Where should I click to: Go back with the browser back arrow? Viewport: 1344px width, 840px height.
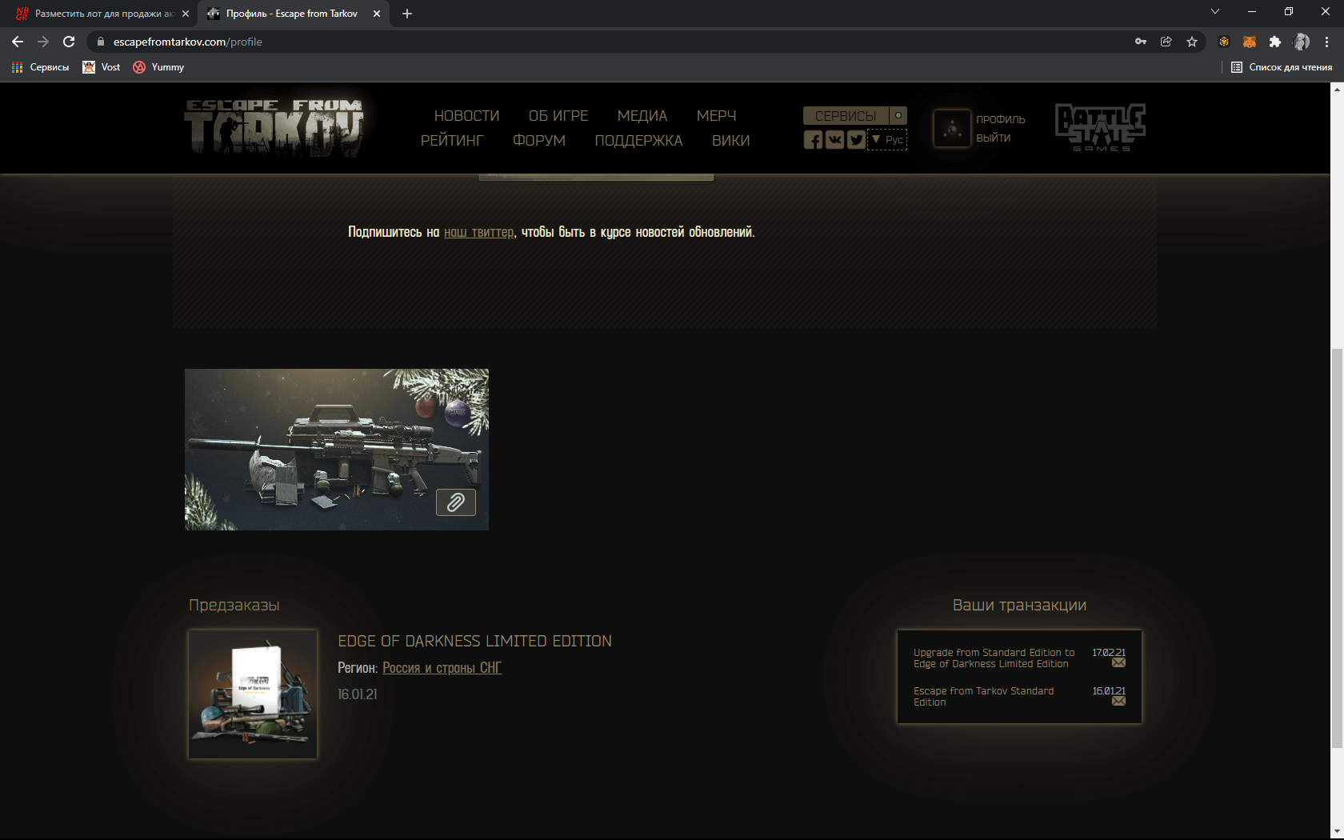click(18, 42)
